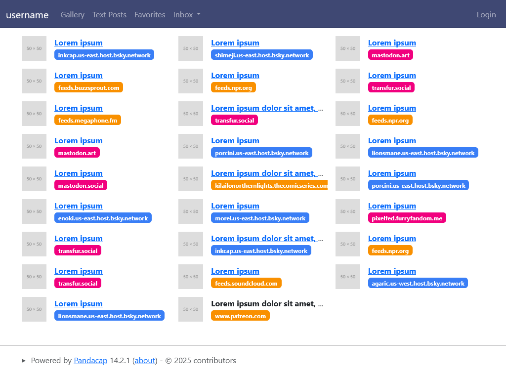Click thumbnail beside the pixelfed.furryfandom.me post

348,211
